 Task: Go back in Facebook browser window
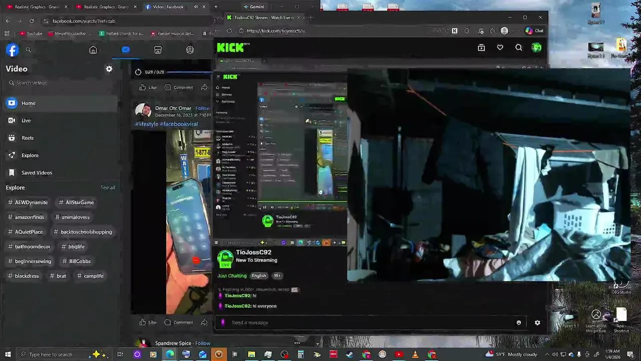(x=8, y=21)
